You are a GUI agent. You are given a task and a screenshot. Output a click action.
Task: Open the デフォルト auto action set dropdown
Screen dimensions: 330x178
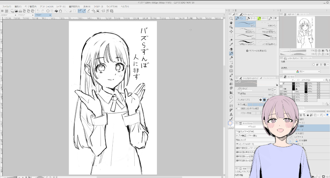249,127
